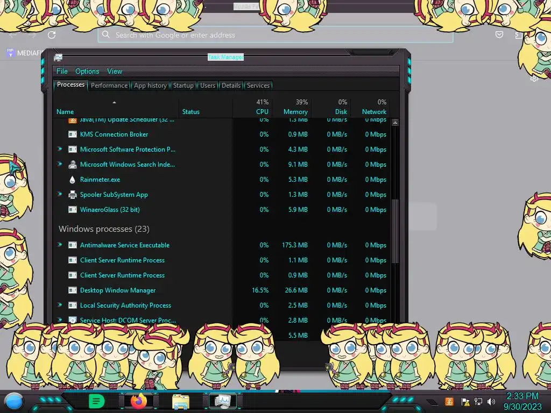Open the Start orb button
This screenshot has width=551, height=413.
14,401
